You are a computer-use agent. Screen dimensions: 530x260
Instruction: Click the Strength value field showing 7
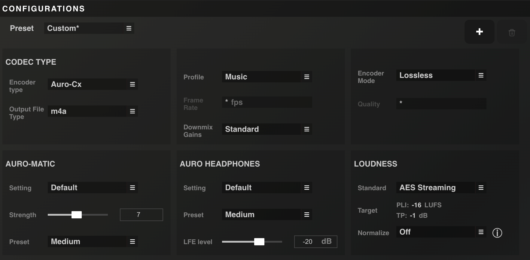click(142, 215)
